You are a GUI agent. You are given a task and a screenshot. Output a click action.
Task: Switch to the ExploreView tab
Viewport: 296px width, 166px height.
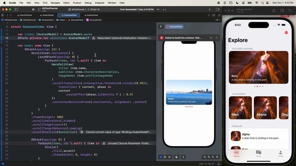[91, 15]
